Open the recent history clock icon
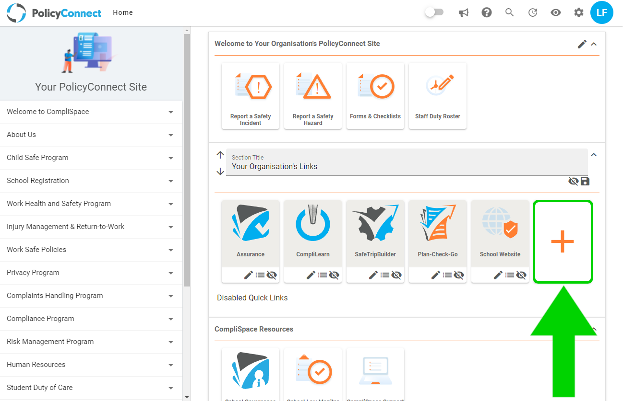Viewport: 623px width, 401px height. pyautogui.click(x=533, y=13)
